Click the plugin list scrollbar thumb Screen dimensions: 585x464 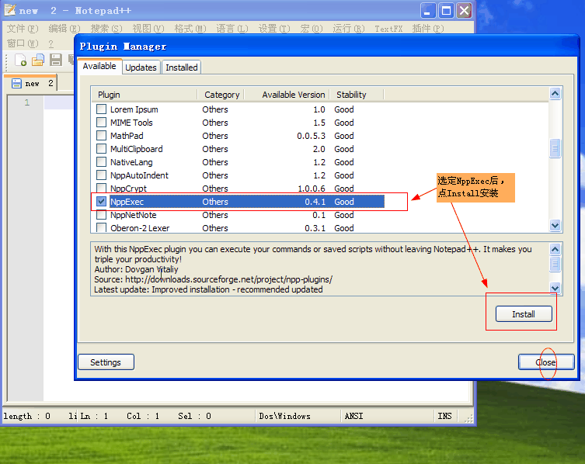point(555,148)
